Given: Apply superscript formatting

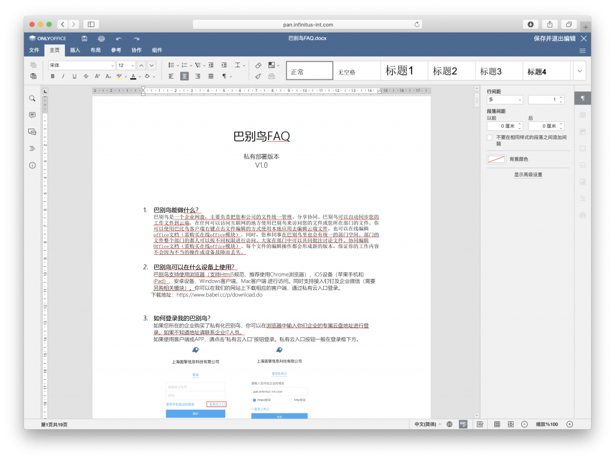Looking at the screenshot, I should (97, 76).
